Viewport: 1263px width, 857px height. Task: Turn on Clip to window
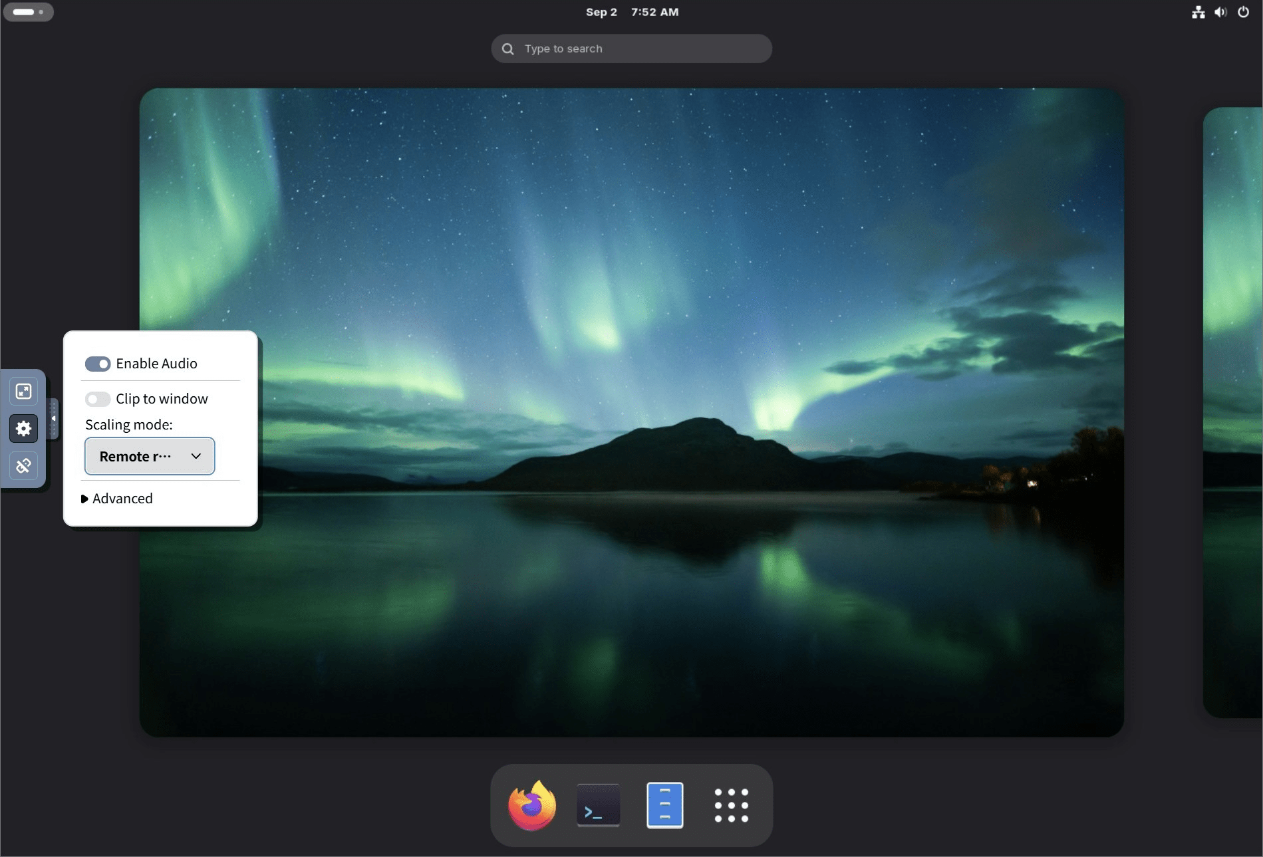(97, 399)
